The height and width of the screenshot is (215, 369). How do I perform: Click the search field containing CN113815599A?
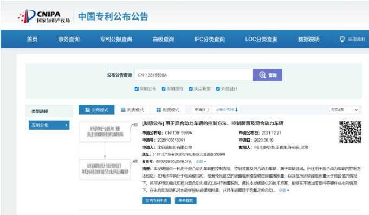(x=193, y=75)
